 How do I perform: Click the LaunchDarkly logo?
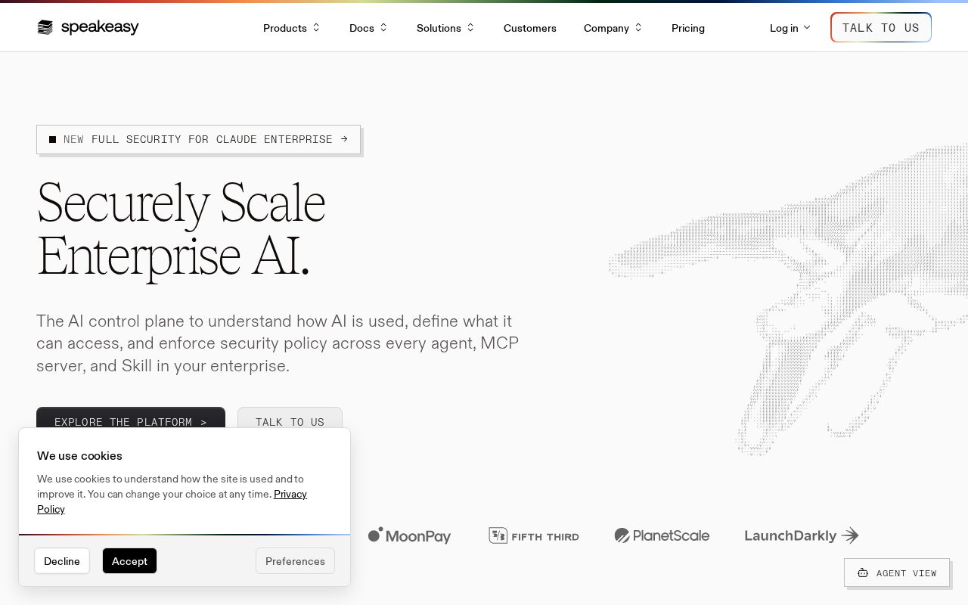[802, 535]
